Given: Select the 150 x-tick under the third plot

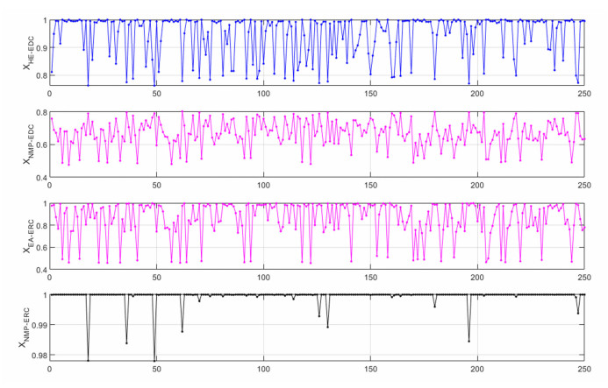Looking at the screenshot, I should (x=370, y=277).
